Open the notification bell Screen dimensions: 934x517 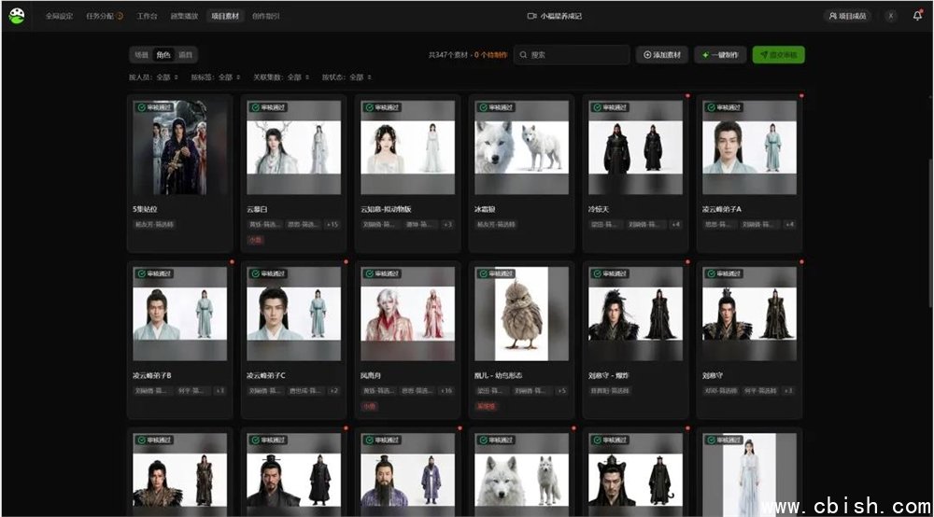917,16
